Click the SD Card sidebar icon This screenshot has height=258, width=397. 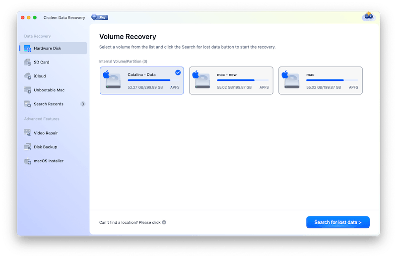28,62
